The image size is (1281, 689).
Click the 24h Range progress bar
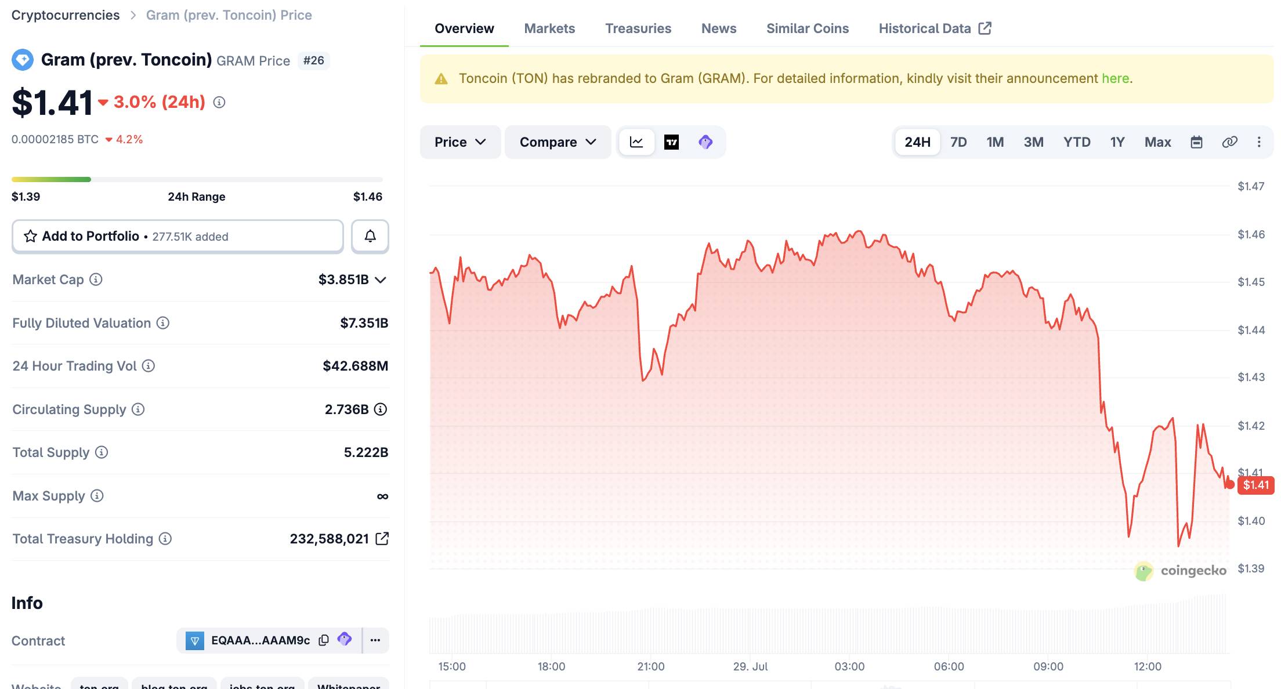tap(197, 180)
